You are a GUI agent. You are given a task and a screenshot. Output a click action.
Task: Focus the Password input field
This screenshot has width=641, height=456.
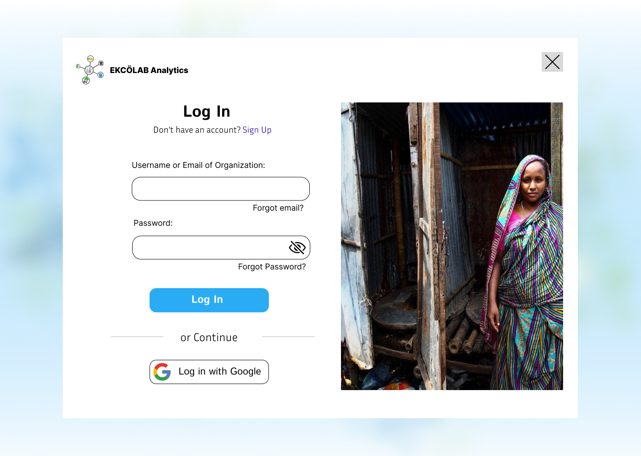point(221,248)
